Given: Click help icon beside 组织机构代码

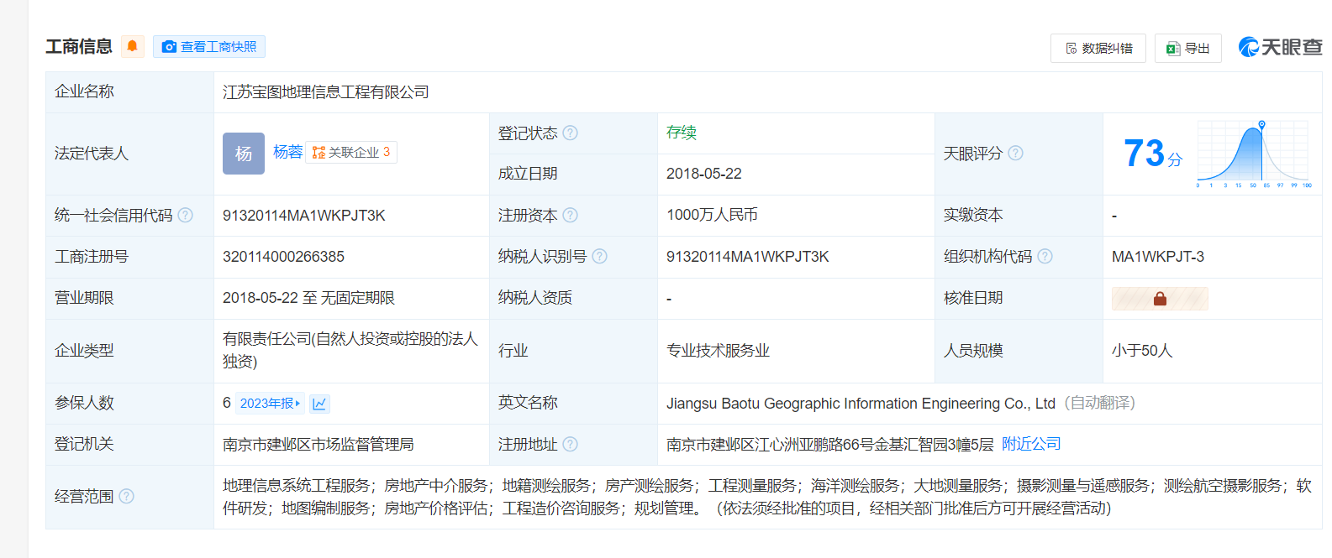Looking at the screenshot, I should (x=1045, y=256).
